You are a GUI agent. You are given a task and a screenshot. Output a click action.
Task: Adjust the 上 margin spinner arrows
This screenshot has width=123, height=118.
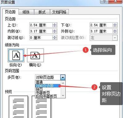tap(55, 25)
